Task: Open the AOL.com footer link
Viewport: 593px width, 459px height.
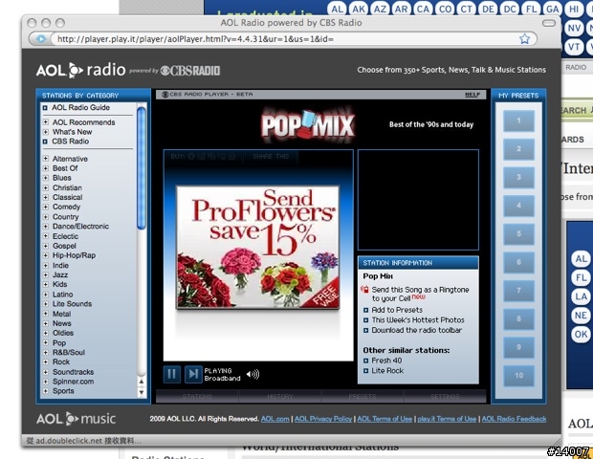Action: coord(275,419)
